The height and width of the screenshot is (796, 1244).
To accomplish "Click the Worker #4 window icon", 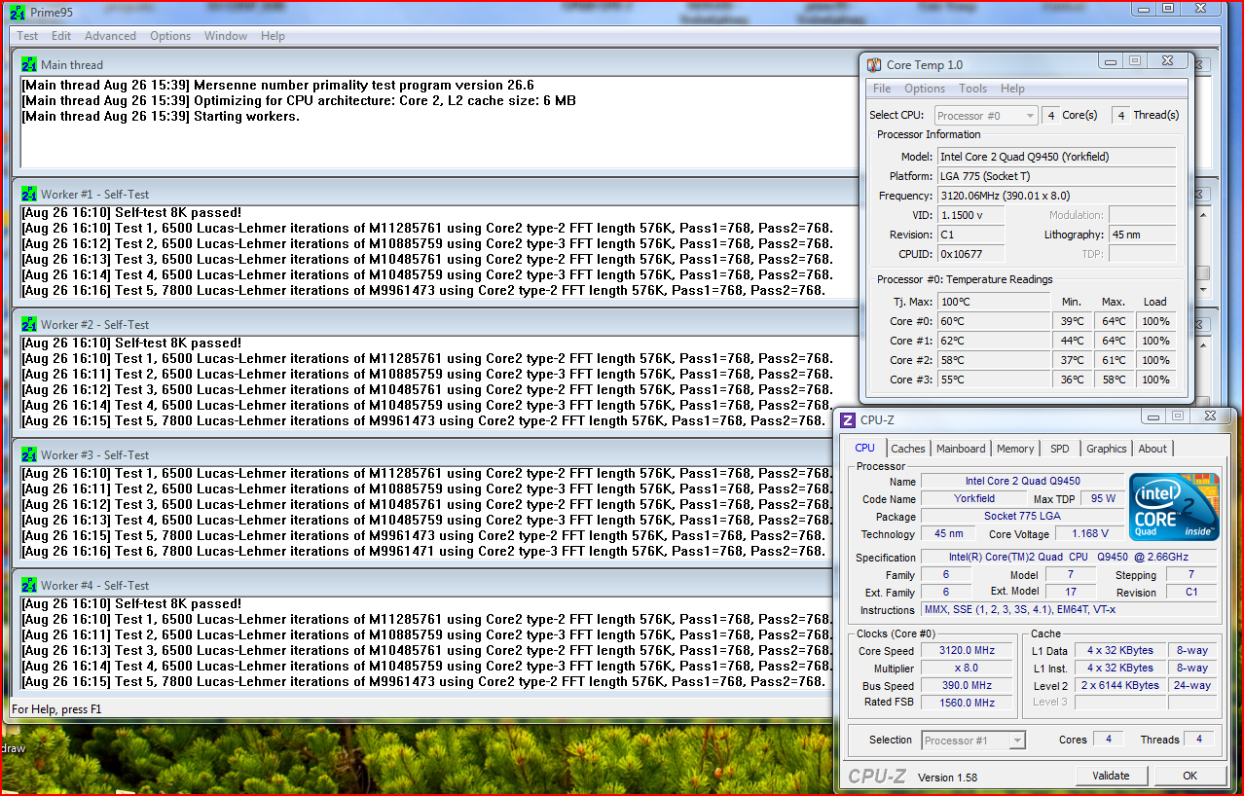I will [x=29, y=585].
